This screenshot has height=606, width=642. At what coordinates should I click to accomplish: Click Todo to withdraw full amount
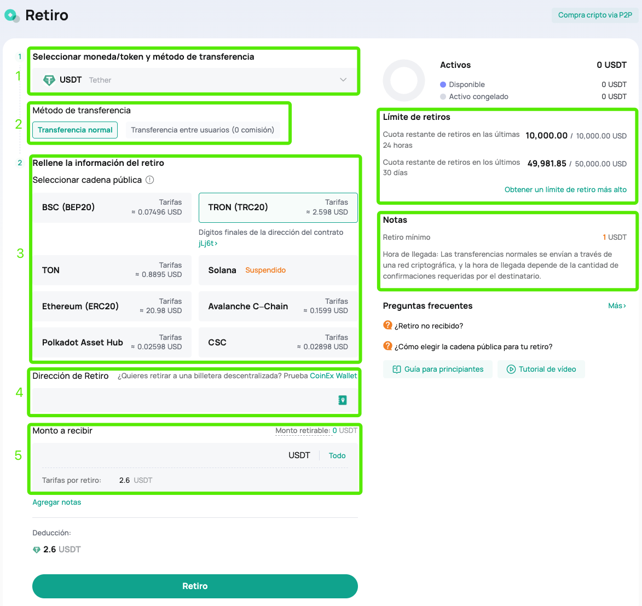337,455
